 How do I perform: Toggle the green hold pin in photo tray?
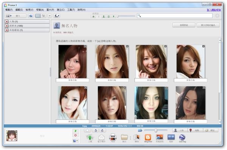point(75,131)
